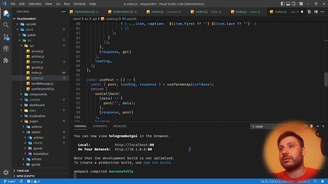Click the VS Code logo in the title bar
328x184 pixels.
5,4
